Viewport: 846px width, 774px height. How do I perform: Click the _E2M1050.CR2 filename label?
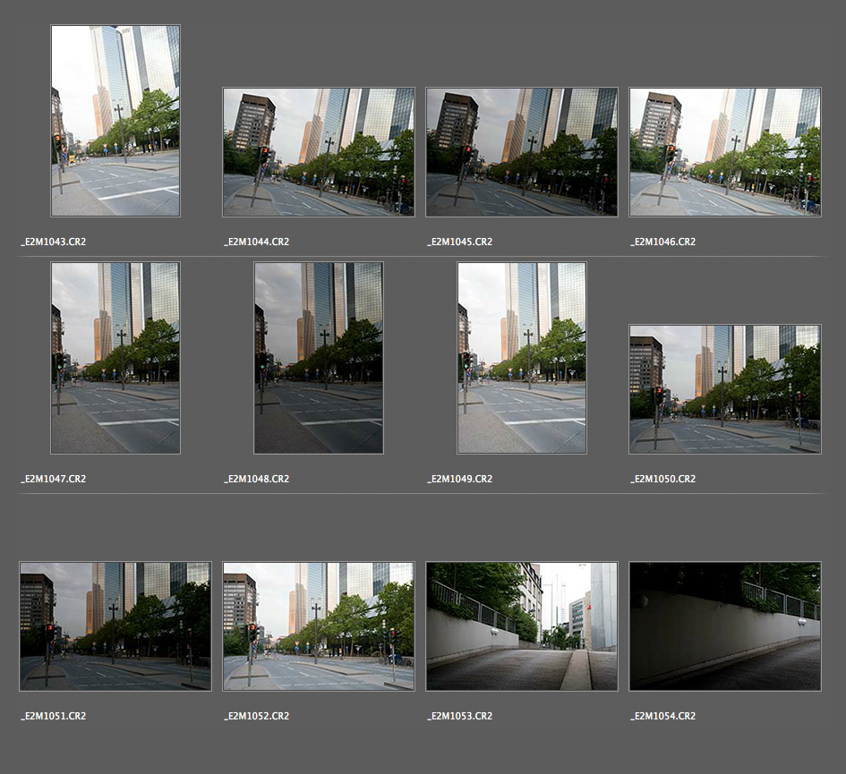coord(663,480)
